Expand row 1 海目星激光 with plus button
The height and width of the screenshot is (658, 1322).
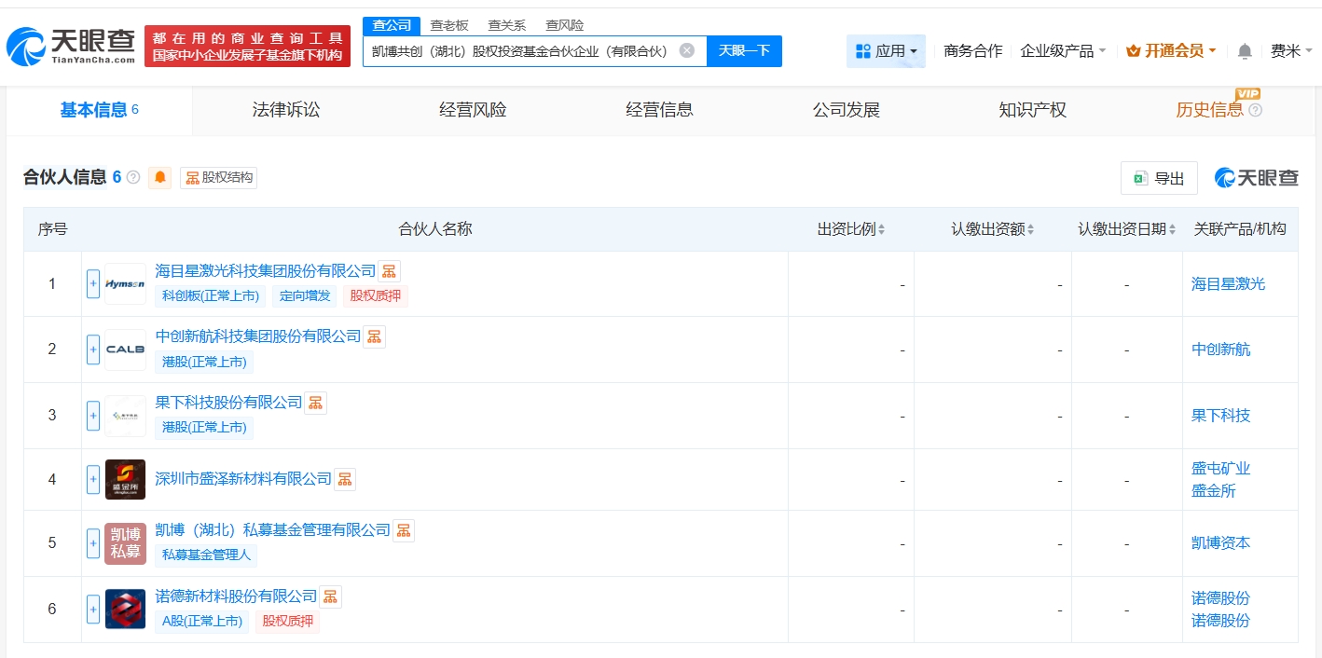click(x=93, y=283)
